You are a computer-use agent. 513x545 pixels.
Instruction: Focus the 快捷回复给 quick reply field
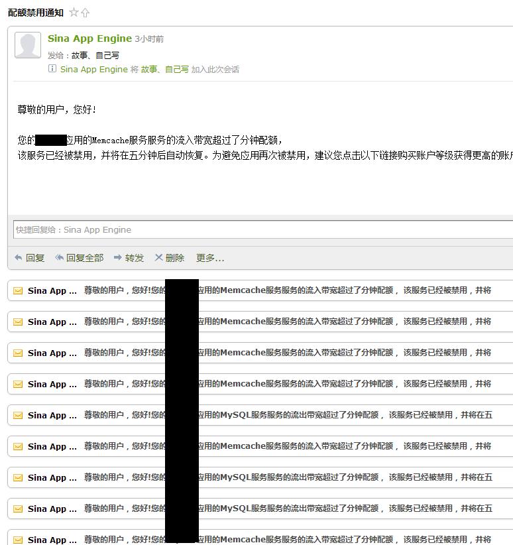point(263,229)
